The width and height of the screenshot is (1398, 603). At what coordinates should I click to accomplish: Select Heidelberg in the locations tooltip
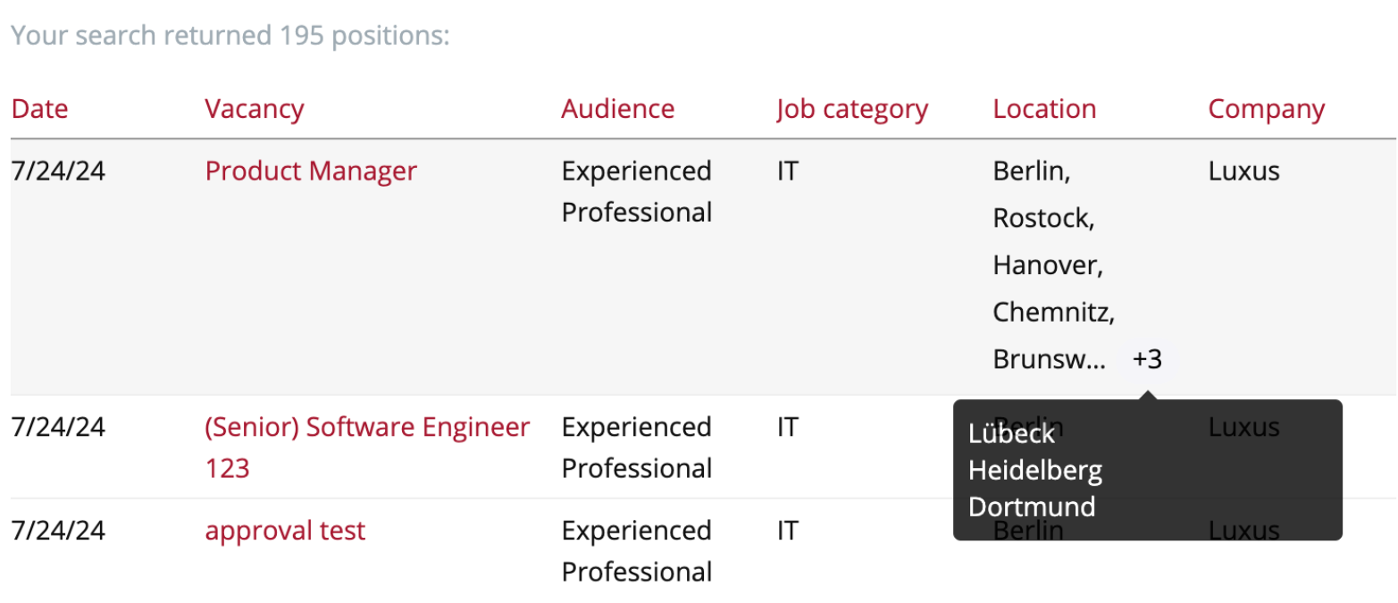click(x=1035, y=470)
